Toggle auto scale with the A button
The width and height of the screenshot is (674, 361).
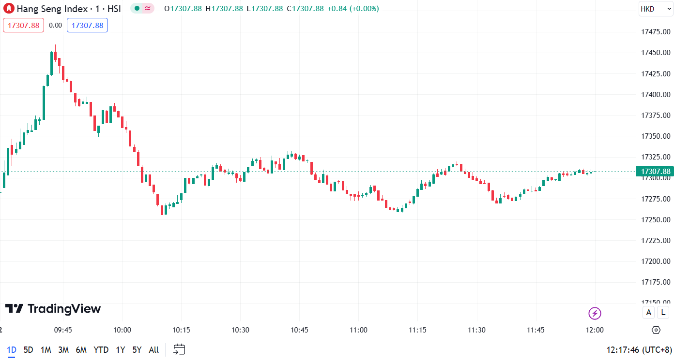tap(648, 313)
